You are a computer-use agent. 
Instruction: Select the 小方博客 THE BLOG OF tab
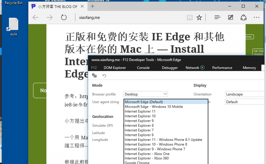point(58,6)
